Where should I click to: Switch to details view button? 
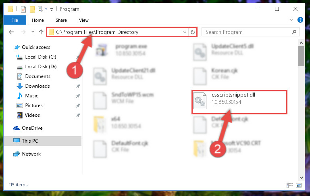click(x=290, y=185)
